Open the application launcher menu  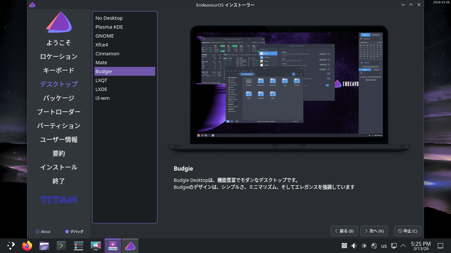point(11,246)
